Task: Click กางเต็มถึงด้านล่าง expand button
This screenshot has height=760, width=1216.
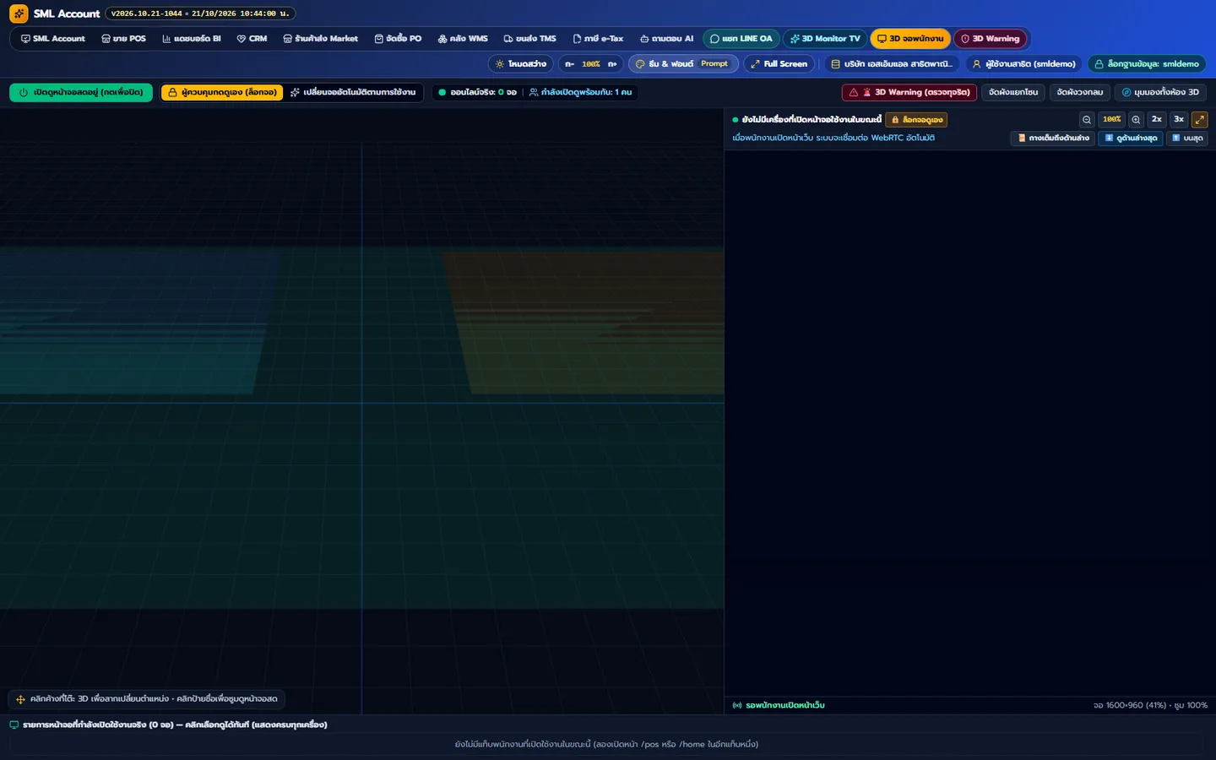Action: click(x=1053, y=138)
